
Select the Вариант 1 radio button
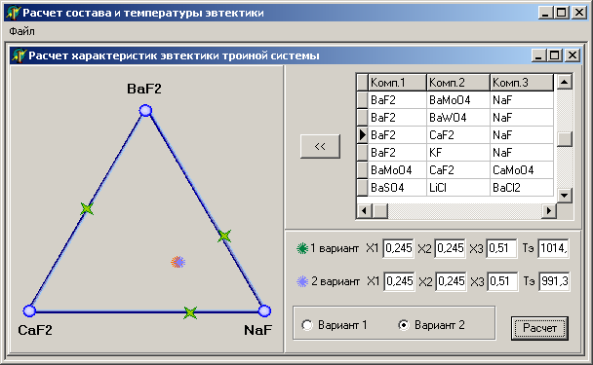307,325
